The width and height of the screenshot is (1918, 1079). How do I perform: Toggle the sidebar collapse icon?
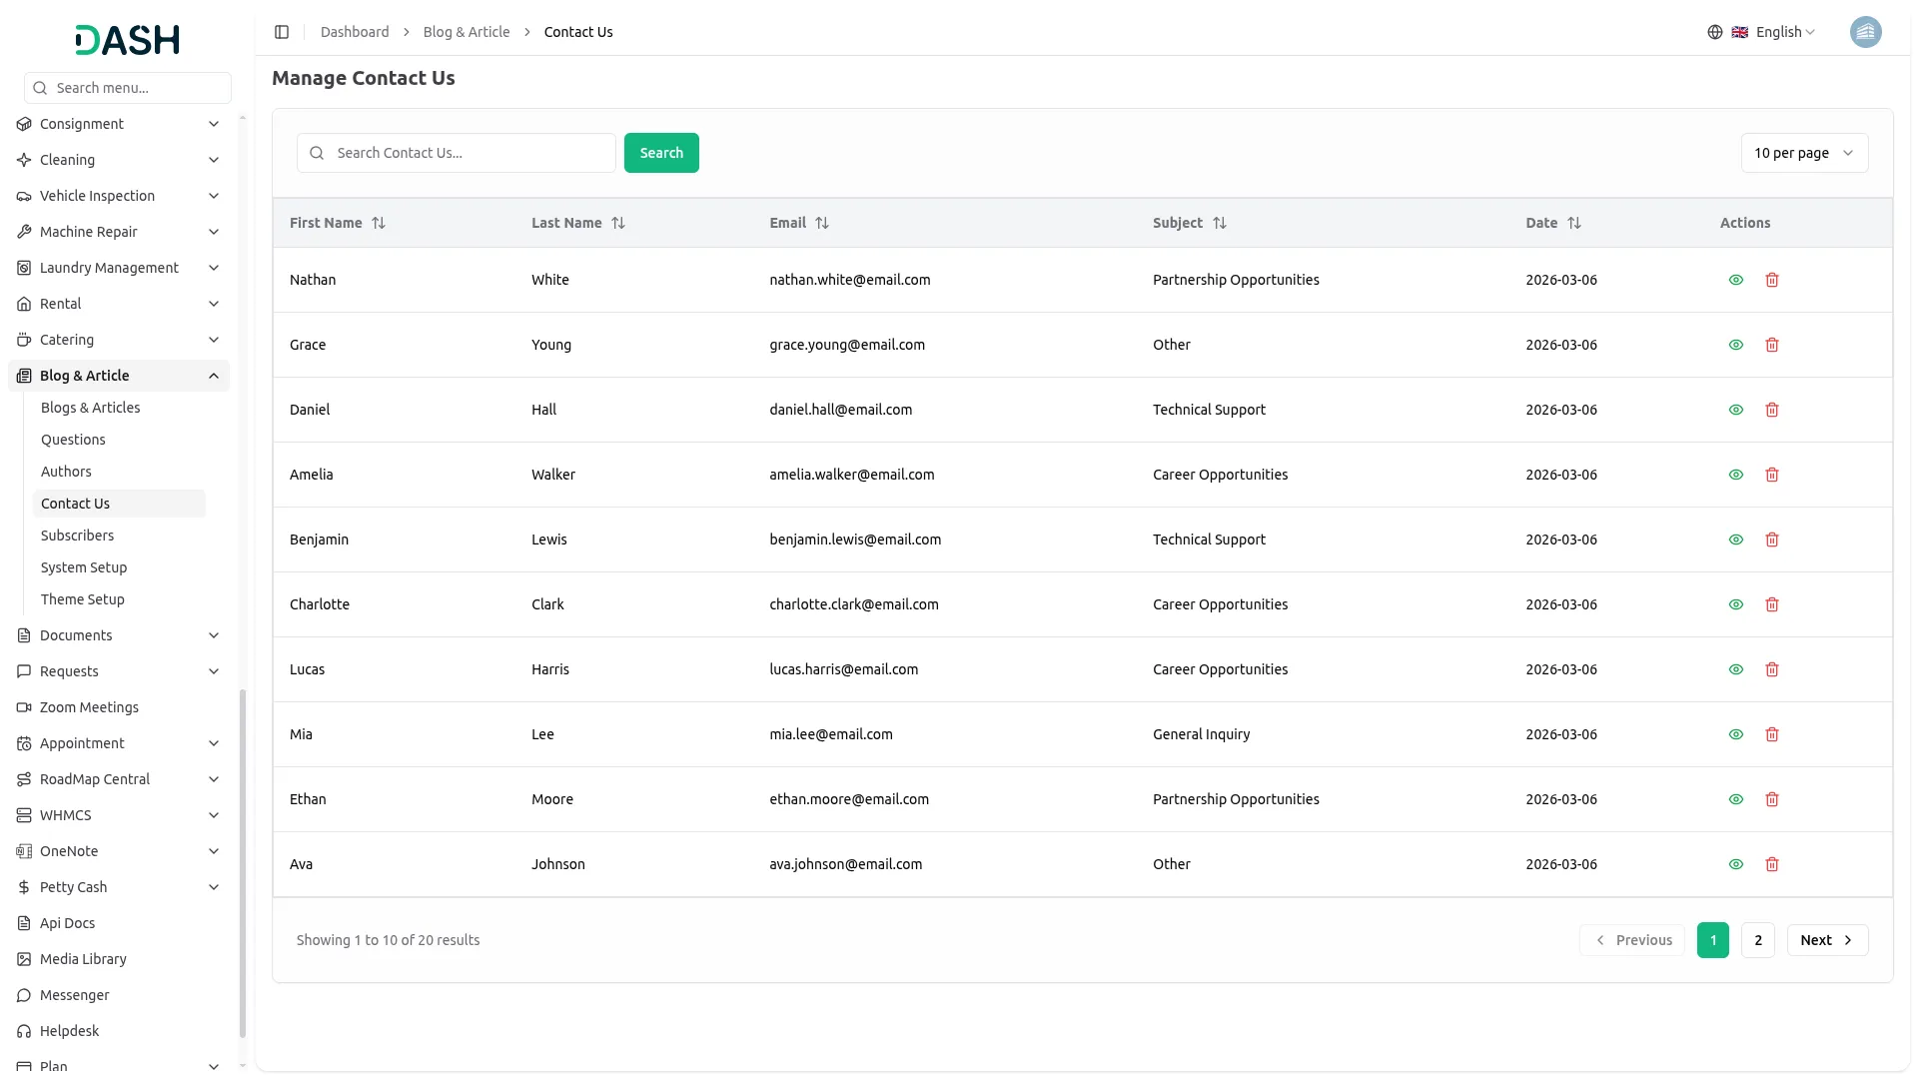(282, 32)
